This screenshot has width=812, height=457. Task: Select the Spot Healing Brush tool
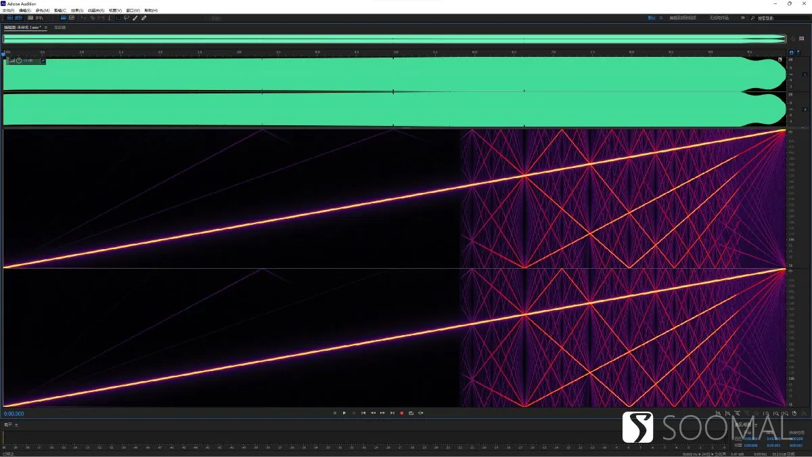pyautogui.click(x=143, y=18)
